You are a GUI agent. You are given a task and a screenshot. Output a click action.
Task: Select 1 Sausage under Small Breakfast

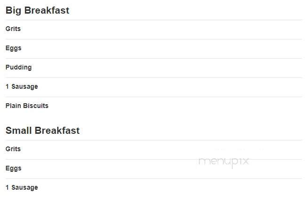(22, 187)
